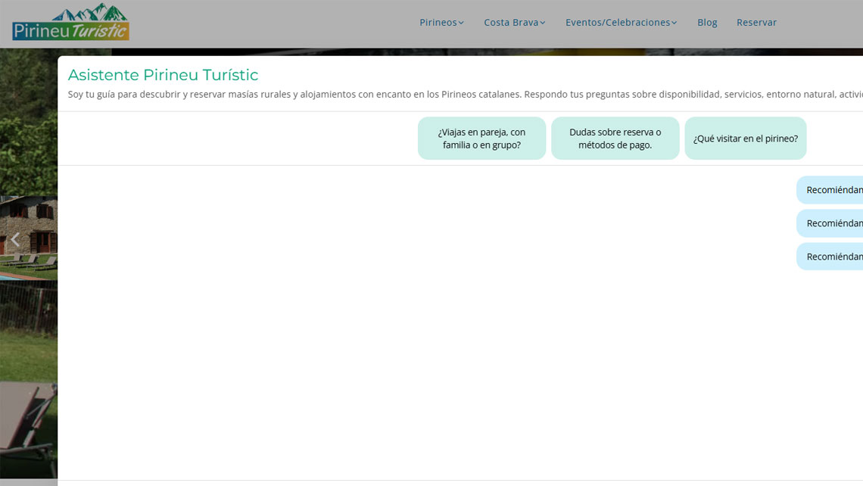Image resolution: width=863 pixels, height=486 pixels.
Task: Expand the chevron beside Pirineos
Action: (461, 23)
